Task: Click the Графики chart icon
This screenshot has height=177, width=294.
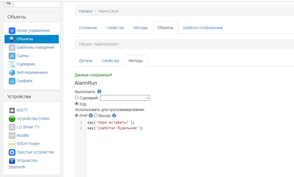Action: click(x=12, y=81)
